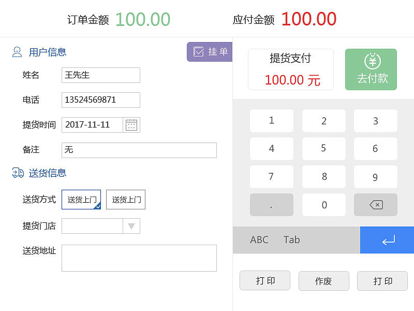Select the checked 送货上门 delivery option
The height and width of the screenshot is (311, 414).
point(81,200)
